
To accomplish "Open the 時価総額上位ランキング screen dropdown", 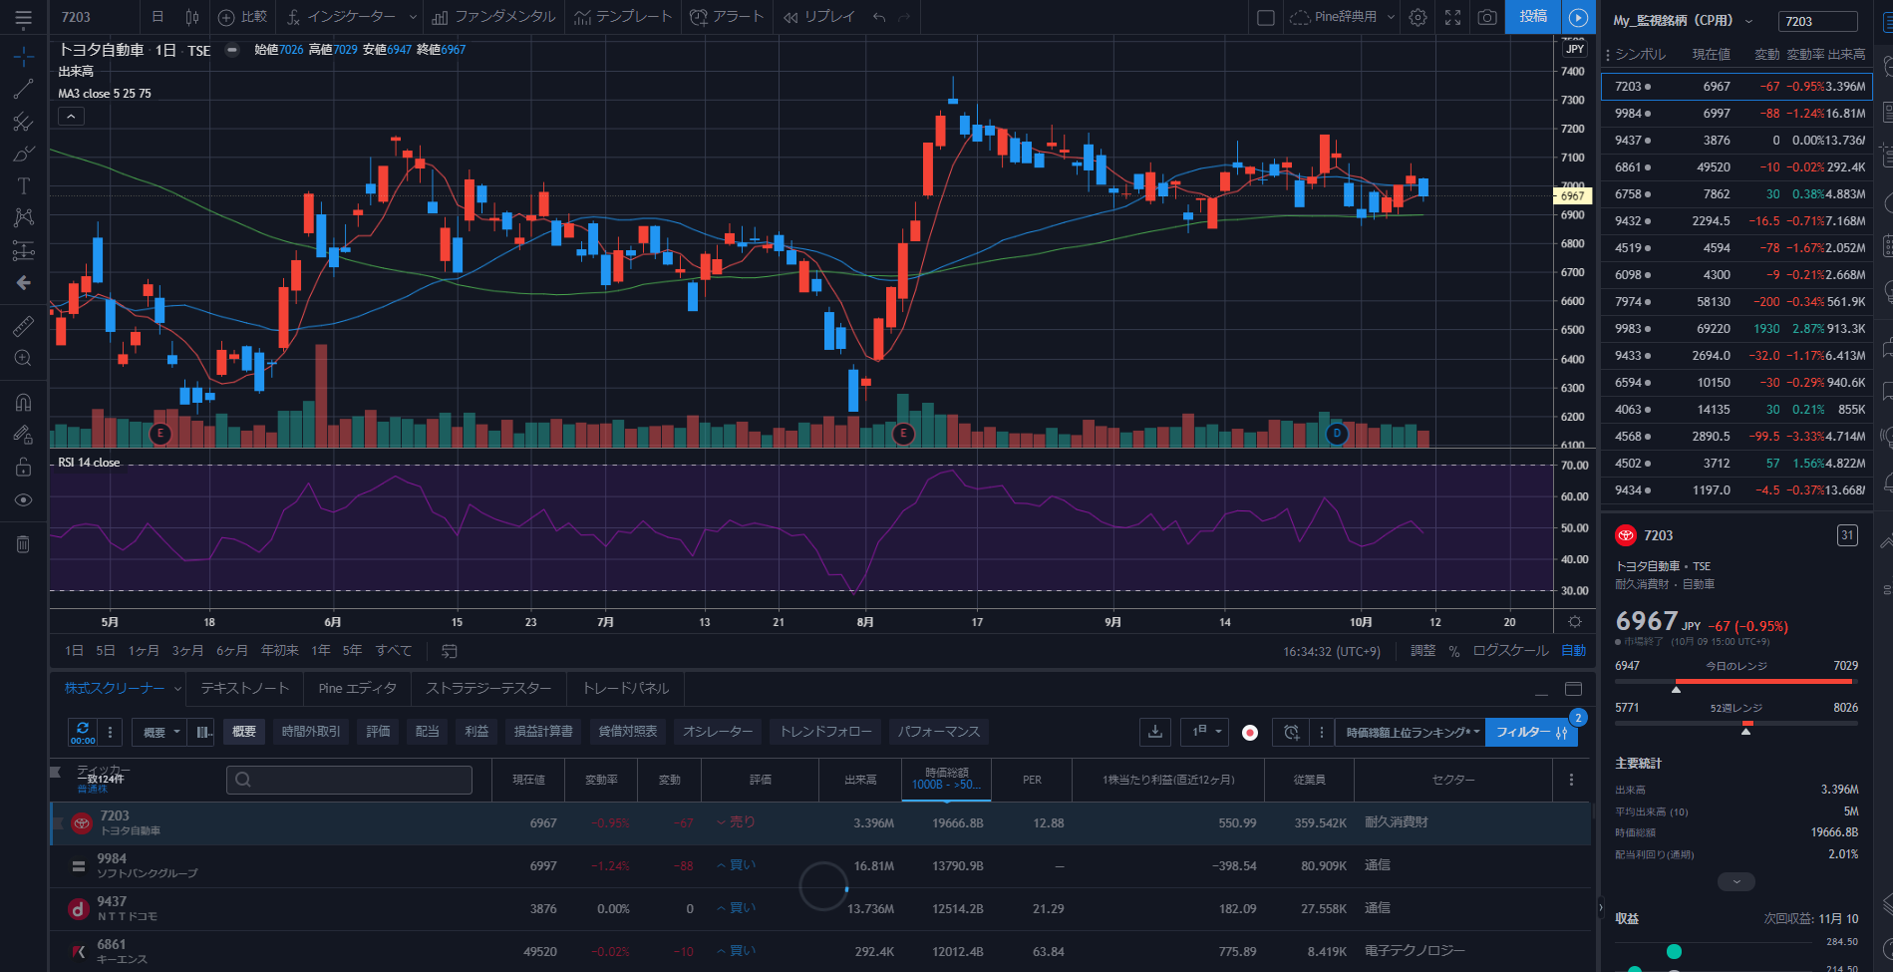I will [x=1413, y=733].
